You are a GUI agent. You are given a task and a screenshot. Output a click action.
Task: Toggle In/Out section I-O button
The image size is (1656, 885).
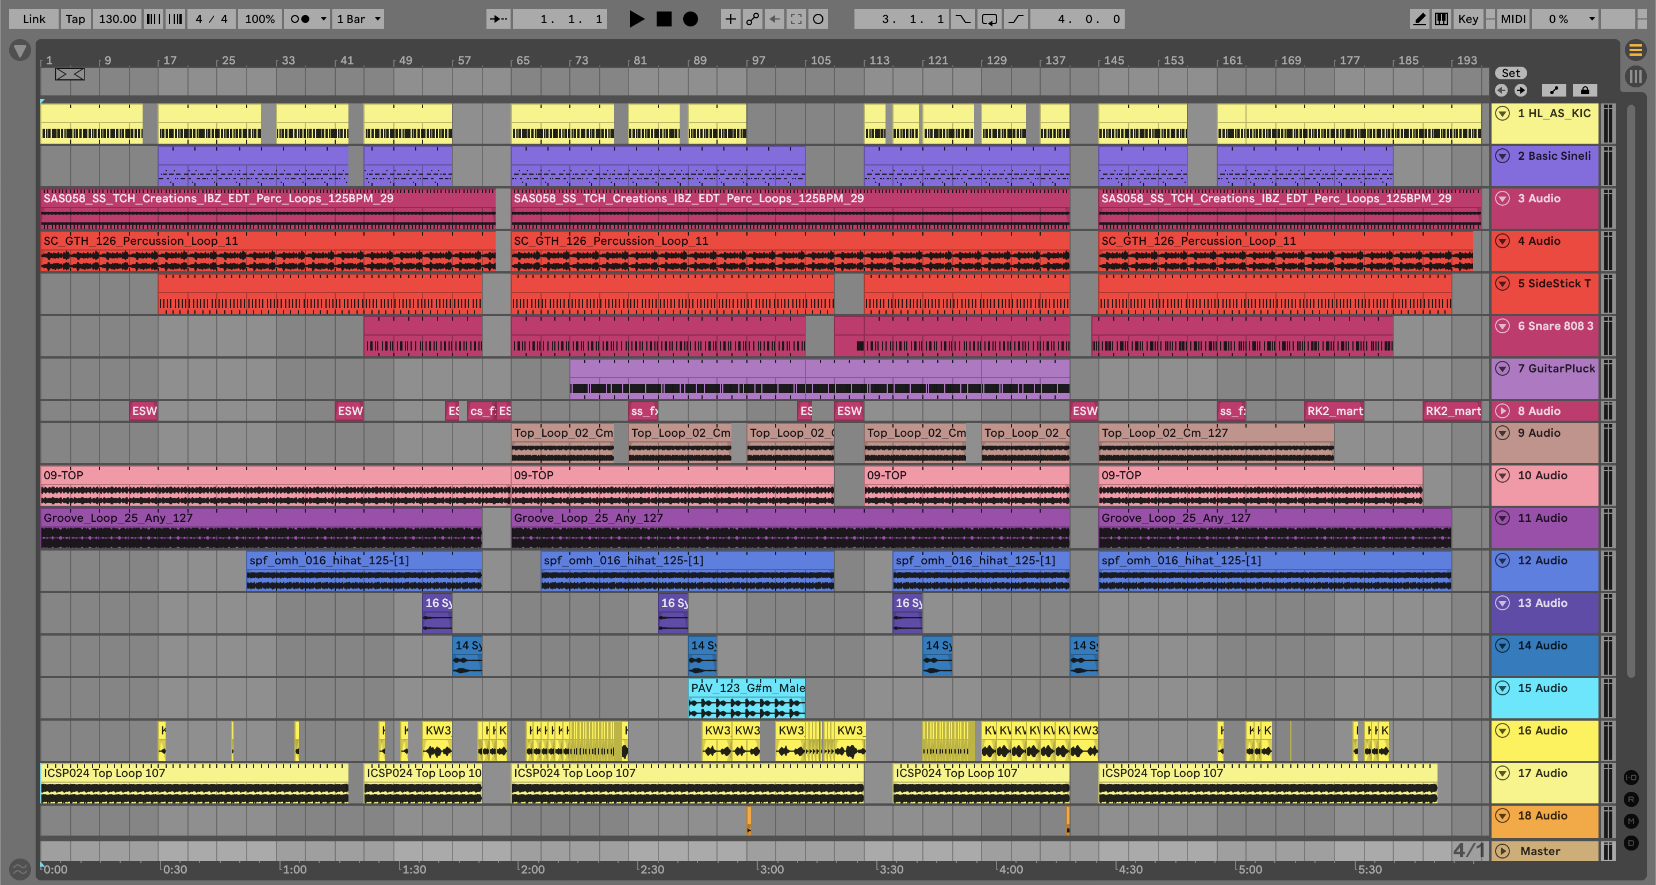point(1631,777)
